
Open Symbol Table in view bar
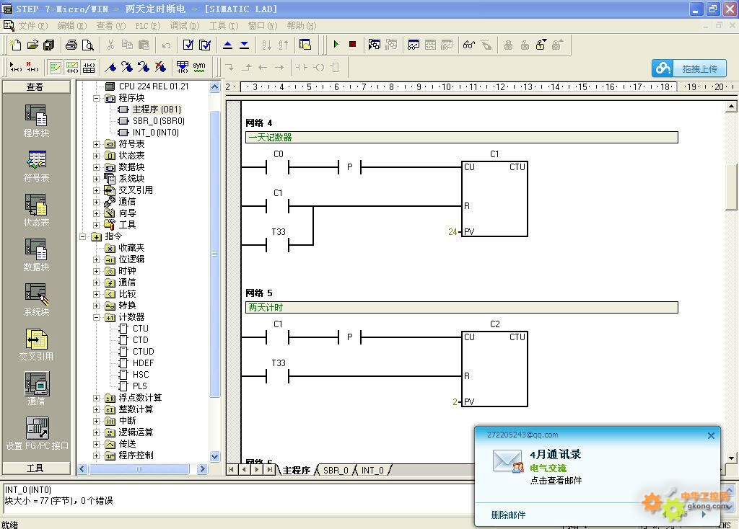[x=36, y=166]
